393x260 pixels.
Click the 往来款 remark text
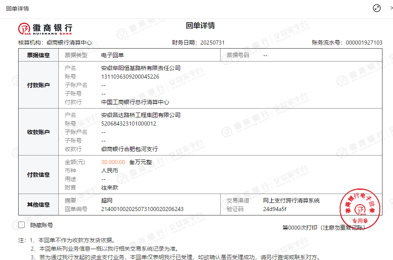point(109,188)
